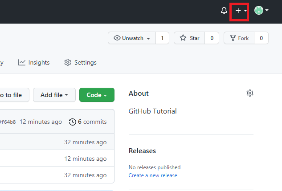View the forks count 0
Screen dimensions: 282x191
tap(262, 38)
